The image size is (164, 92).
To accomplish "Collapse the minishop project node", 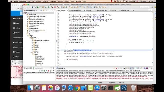I will click(x=25, y=13).
